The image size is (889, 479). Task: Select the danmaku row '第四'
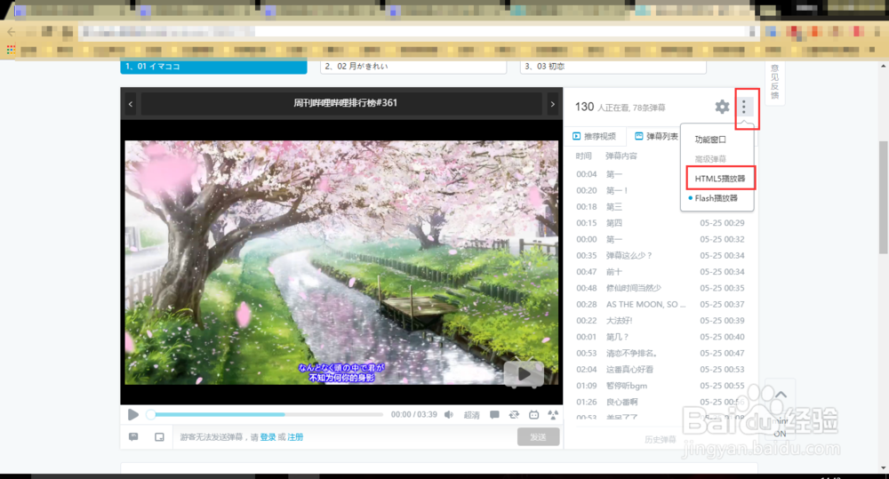point(661,223)
